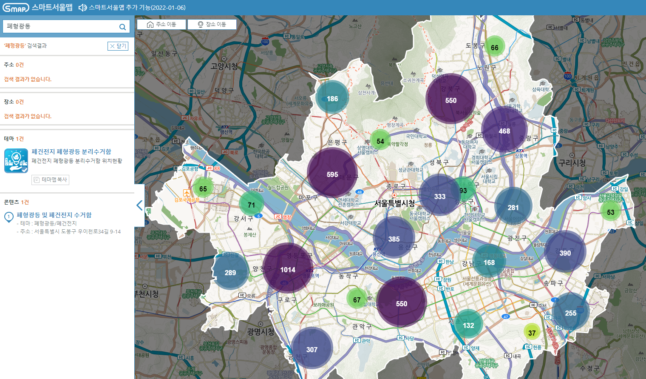Click the recycling theme thumbnail image
This screenshot has height=379, width=646.
[x=16, y=161]
